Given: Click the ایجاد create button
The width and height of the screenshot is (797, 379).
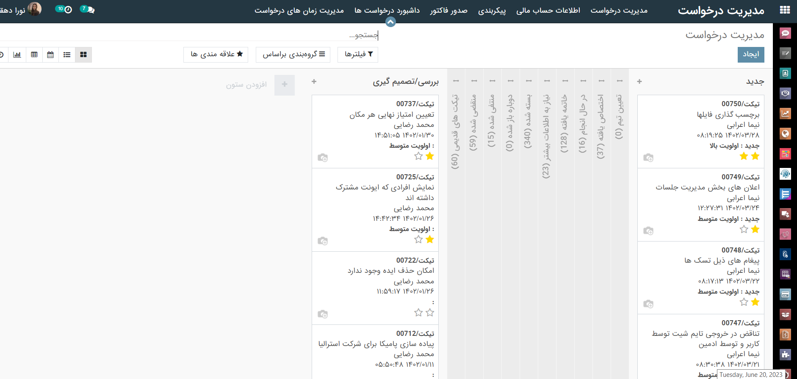Looking at the screenshot, I should coord(750,55).
